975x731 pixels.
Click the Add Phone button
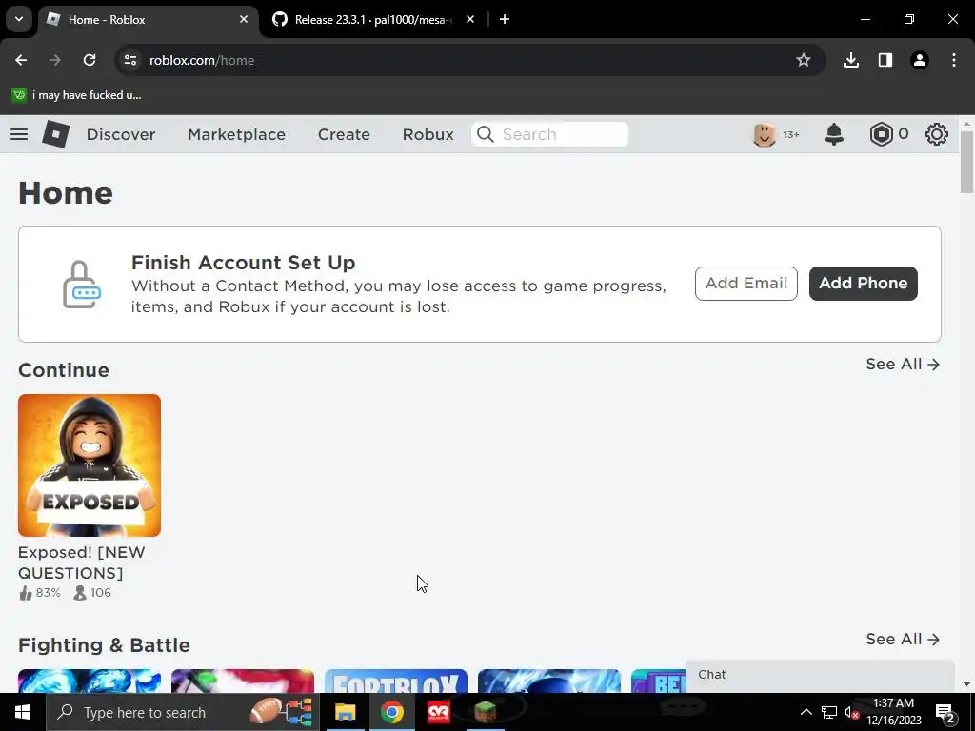tap(863, 284)
